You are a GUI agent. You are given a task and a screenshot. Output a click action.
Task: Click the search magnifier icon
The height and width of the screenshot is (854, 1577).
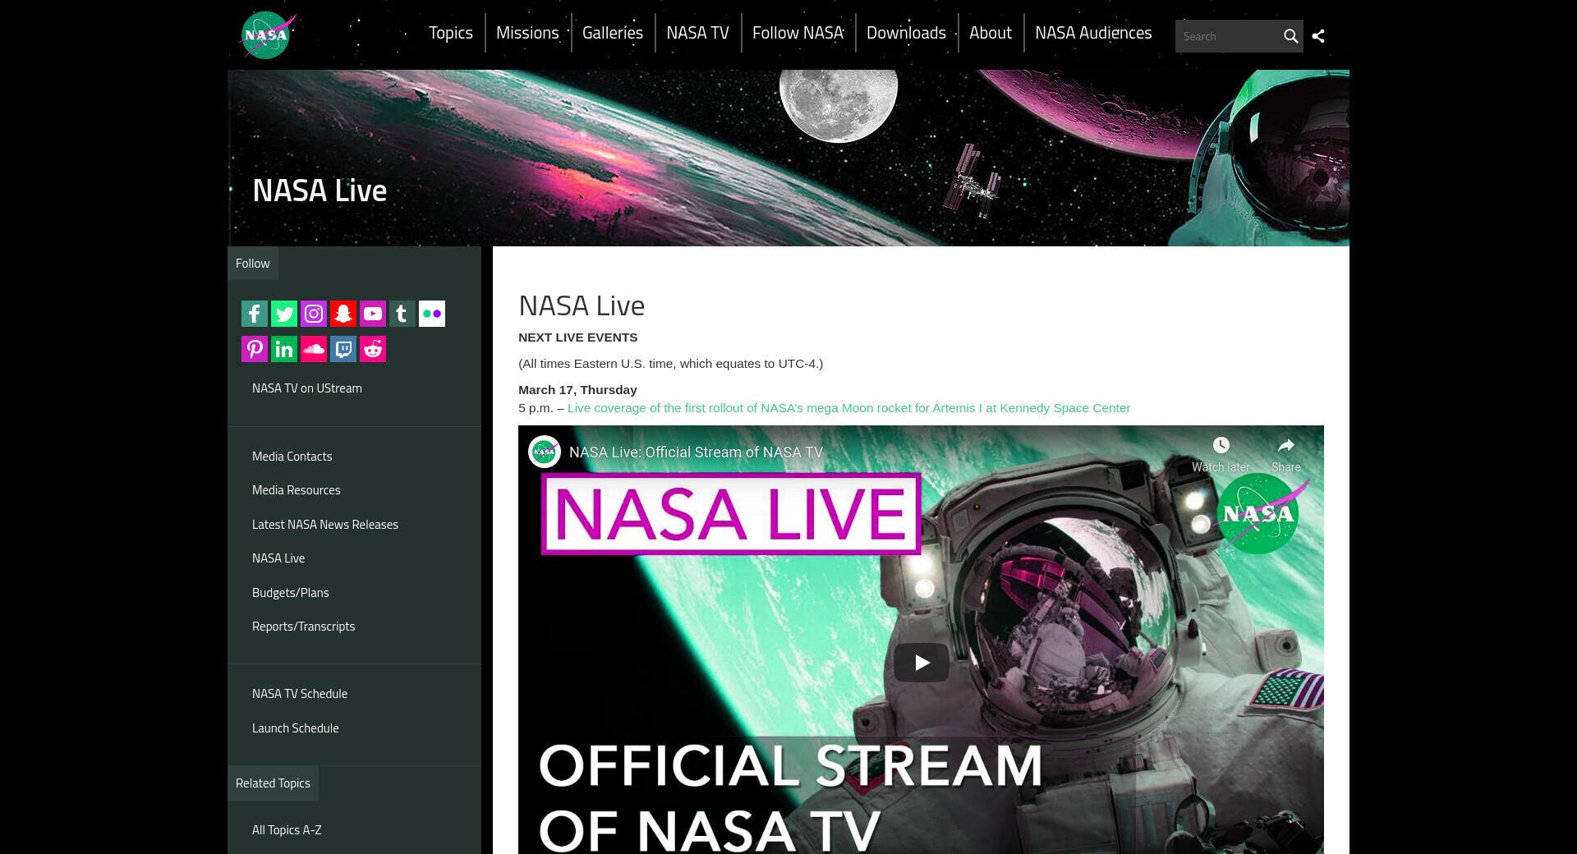1290,36
